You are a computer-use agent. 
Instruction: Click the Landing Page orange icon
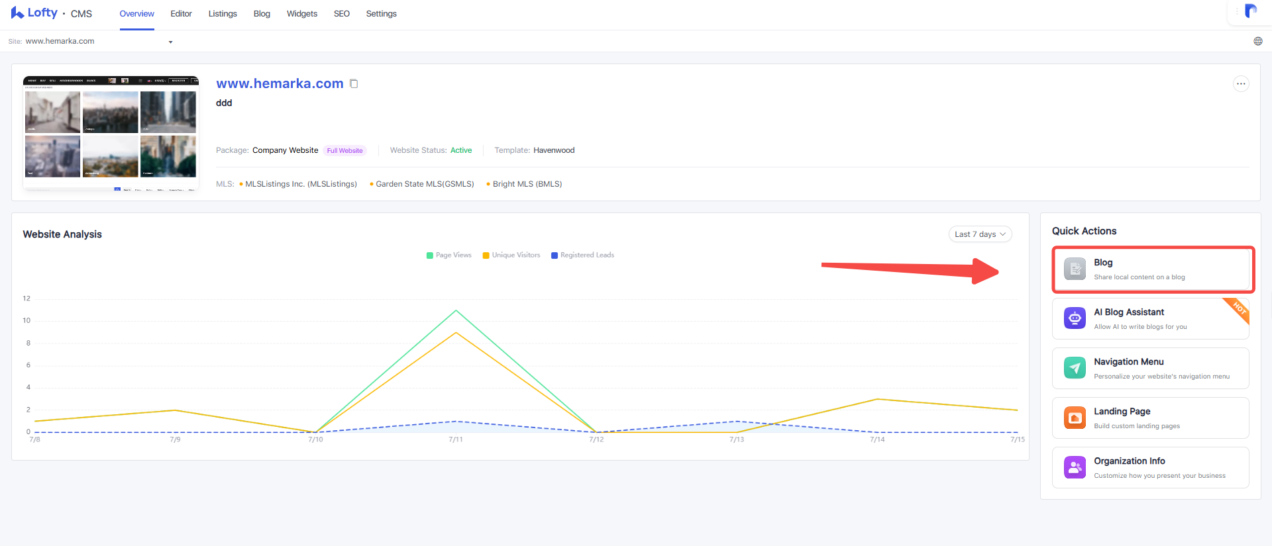click(x=1075, y=418)
